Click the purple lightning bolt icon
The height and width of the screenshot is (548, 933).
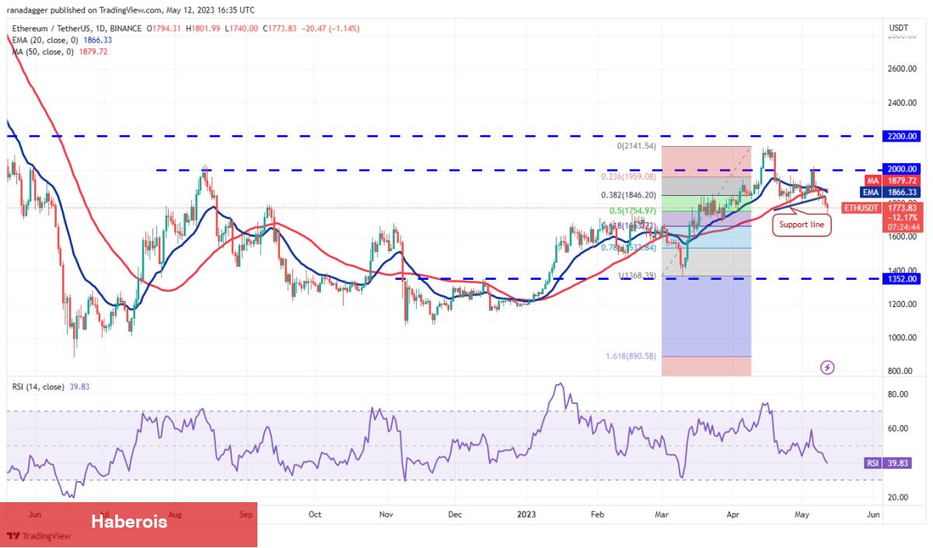pyautogui.click(x=827, y=367)
